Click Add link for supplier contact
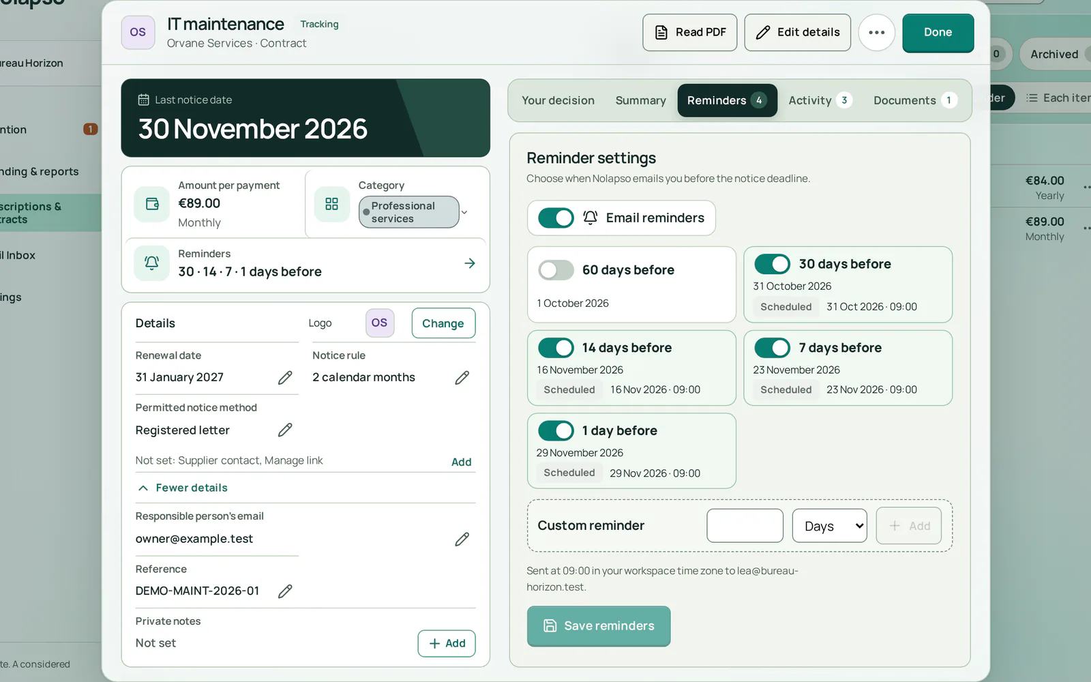1091x682 pixels. click(461, 462)
